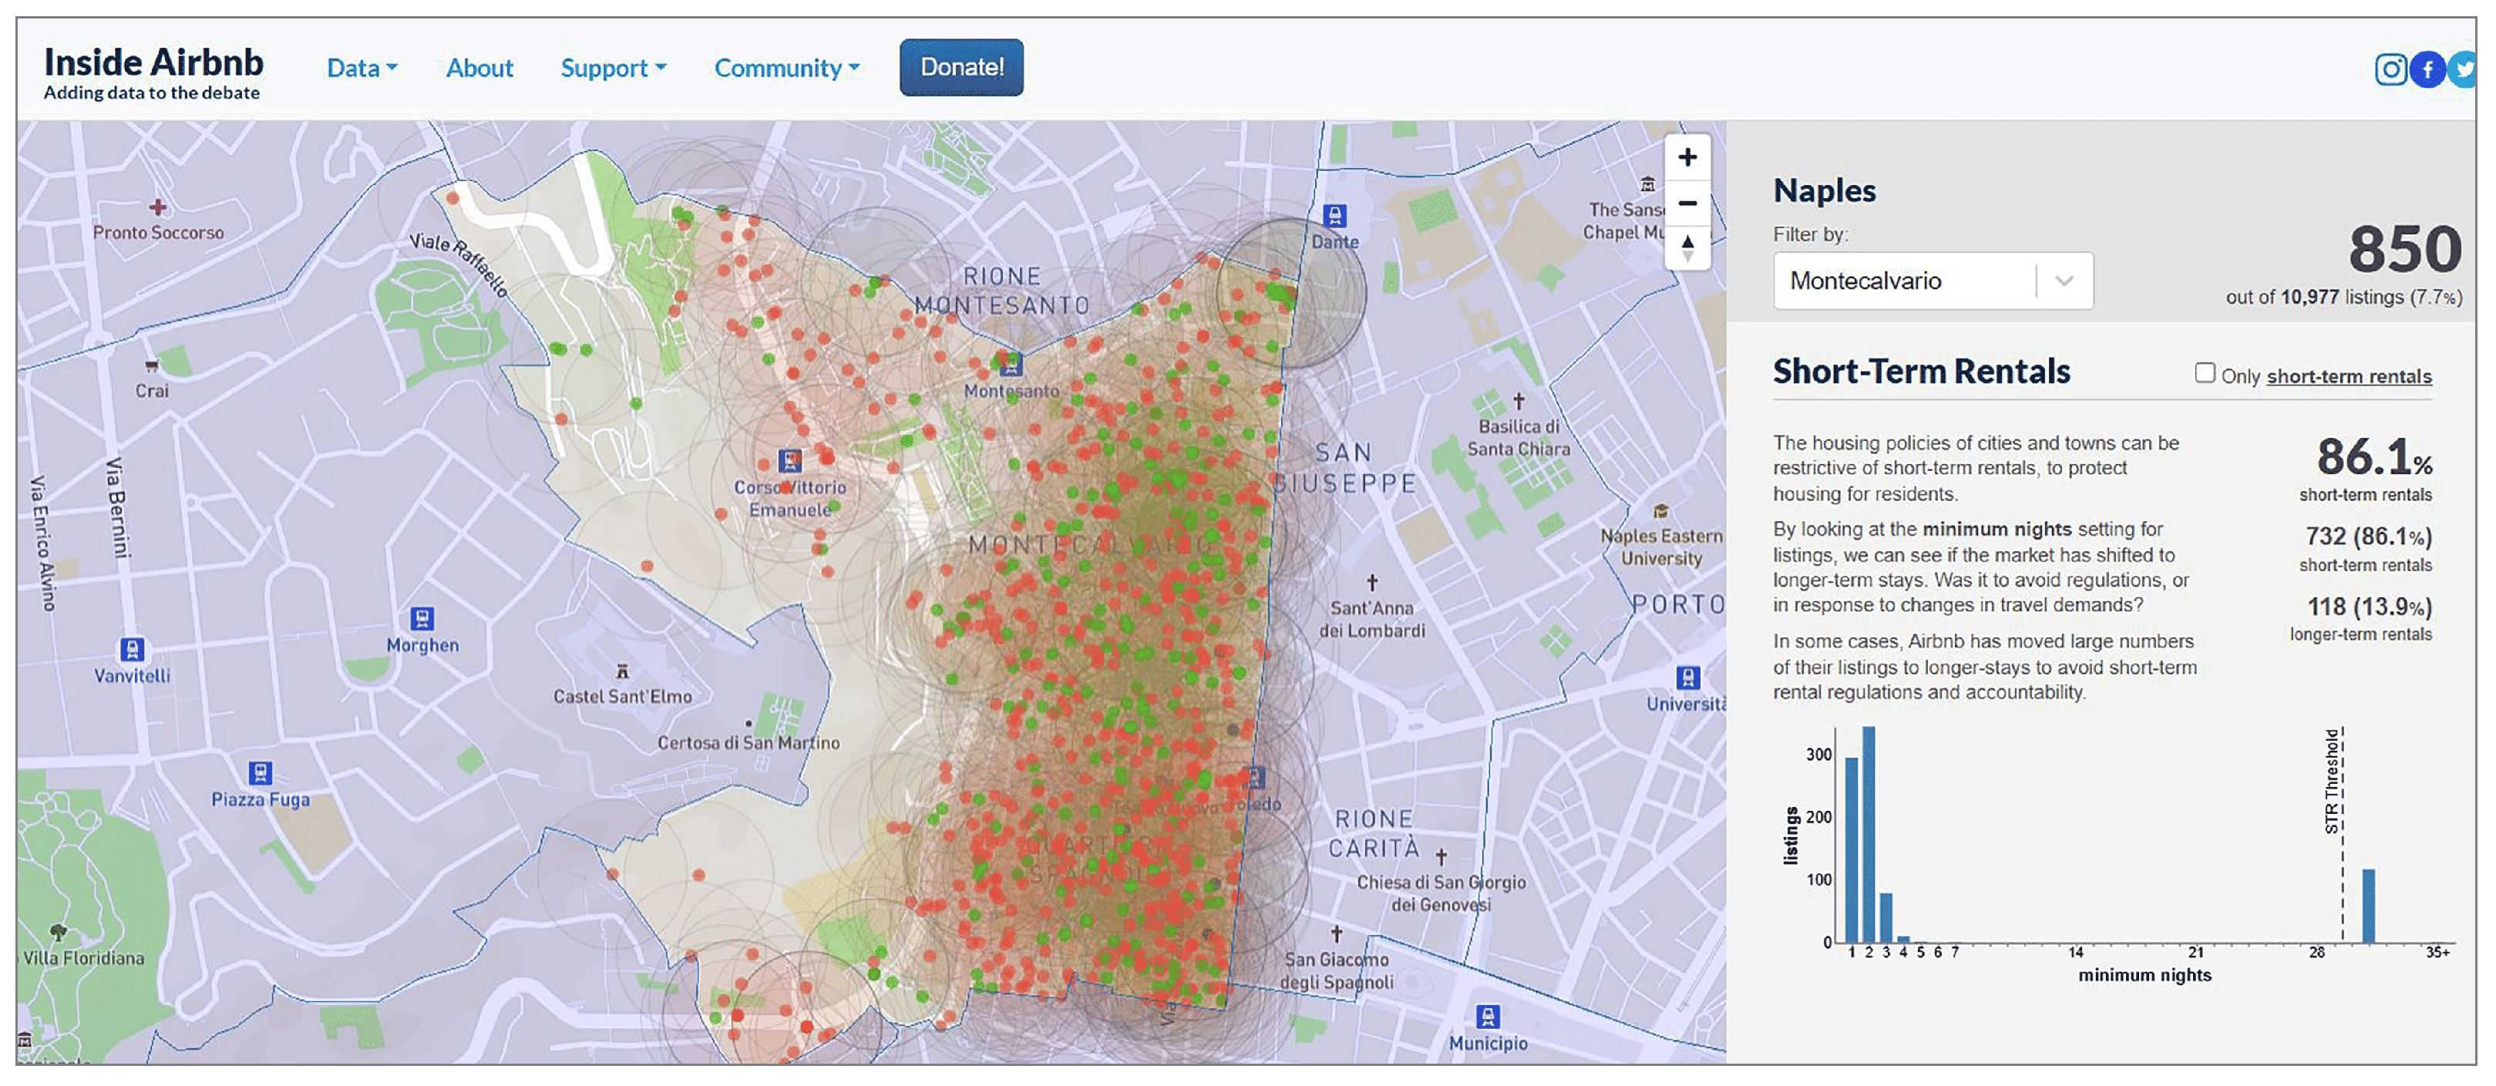Zoom in on the map
The height and width of the screenshot is (1086, 2496).
1687,157
